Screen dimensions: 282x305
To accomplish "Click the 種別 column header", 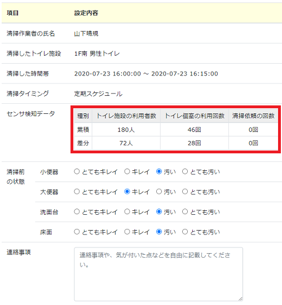I will coord(83,116).
